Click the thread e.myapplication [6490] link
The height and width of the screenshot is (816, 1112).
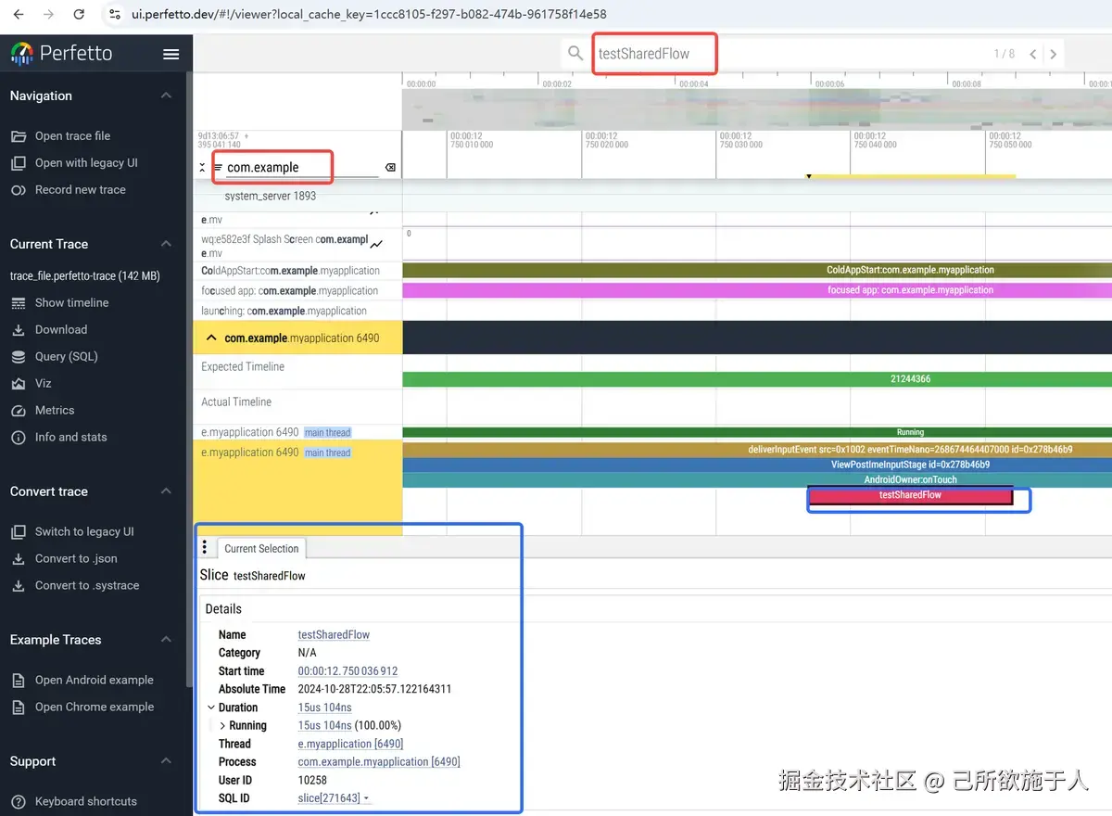(350, 744)
